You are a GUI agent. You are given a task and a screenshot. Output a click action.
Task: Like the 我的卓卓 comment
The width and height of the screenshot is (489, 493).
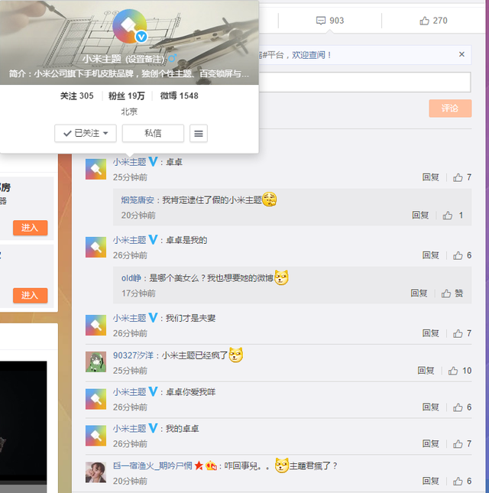[462, 443]
